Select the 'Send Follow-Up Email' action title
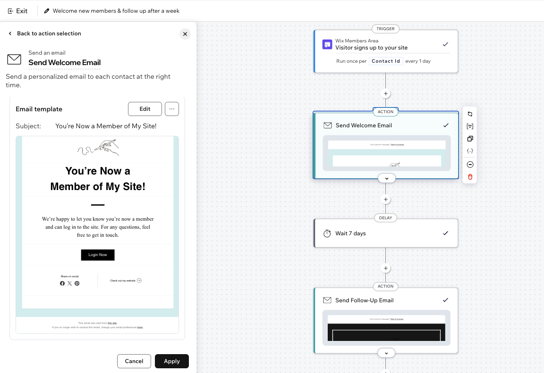 click(364, 300)
